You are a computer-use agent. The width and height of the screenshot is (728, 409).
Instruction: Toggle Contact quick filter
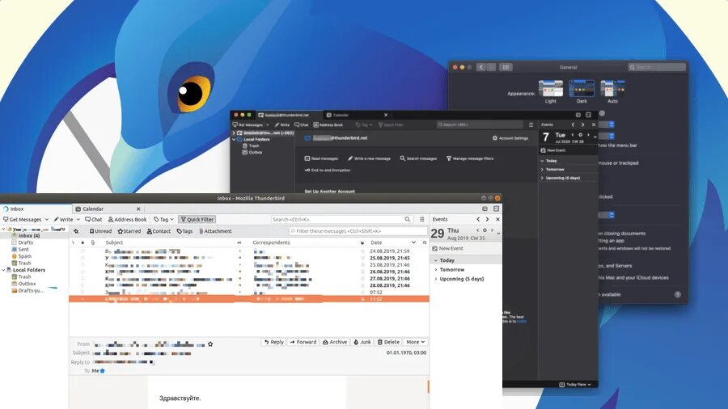point(159,231)
